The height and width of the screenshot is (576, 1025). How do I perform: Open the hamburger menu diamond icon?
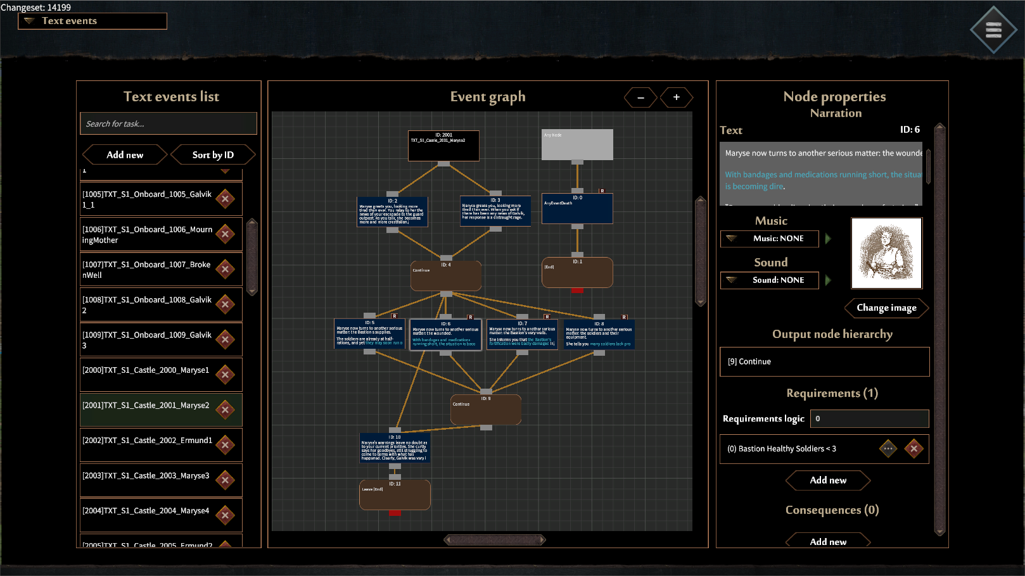[993, 30]
